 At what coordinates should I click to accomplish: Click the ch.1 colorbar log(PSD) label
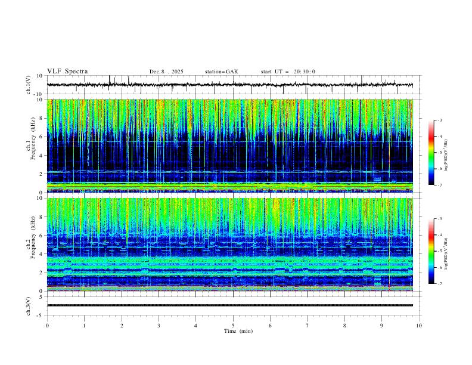(446, 156)
